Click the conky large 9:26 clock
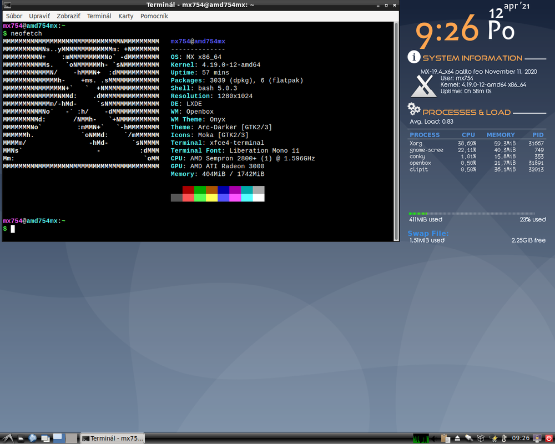Viewport: 555px width, 444px height. 447,31
